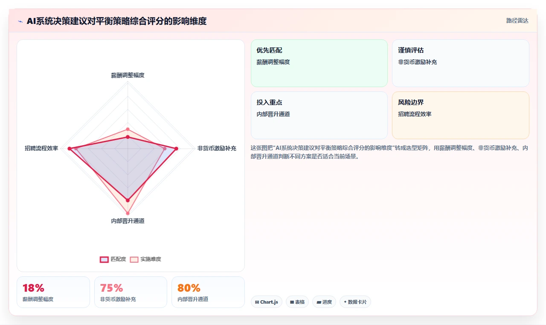The width and height of the screenshot is (546, 325).
Task: Open the 投入重点 card
Action: pyautogui.click(x=319, y=115)
